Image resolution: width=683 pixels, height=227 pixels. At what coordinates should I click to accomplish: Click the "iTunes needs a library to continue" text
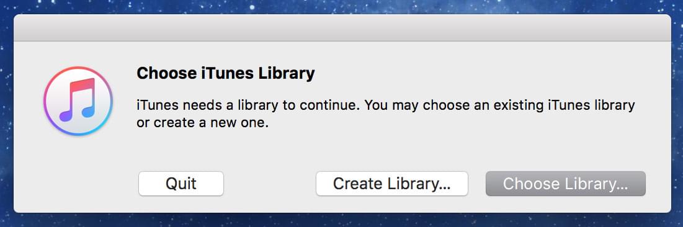pos(248,105)
